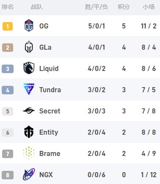The width and height of the screenshot is (160, 184).
Task: Click the 小场 column header
Action: [149, 7]
